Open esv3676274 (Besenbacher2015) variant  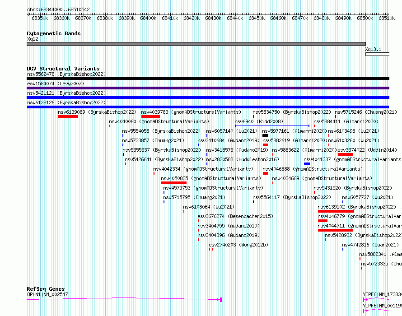235,217
